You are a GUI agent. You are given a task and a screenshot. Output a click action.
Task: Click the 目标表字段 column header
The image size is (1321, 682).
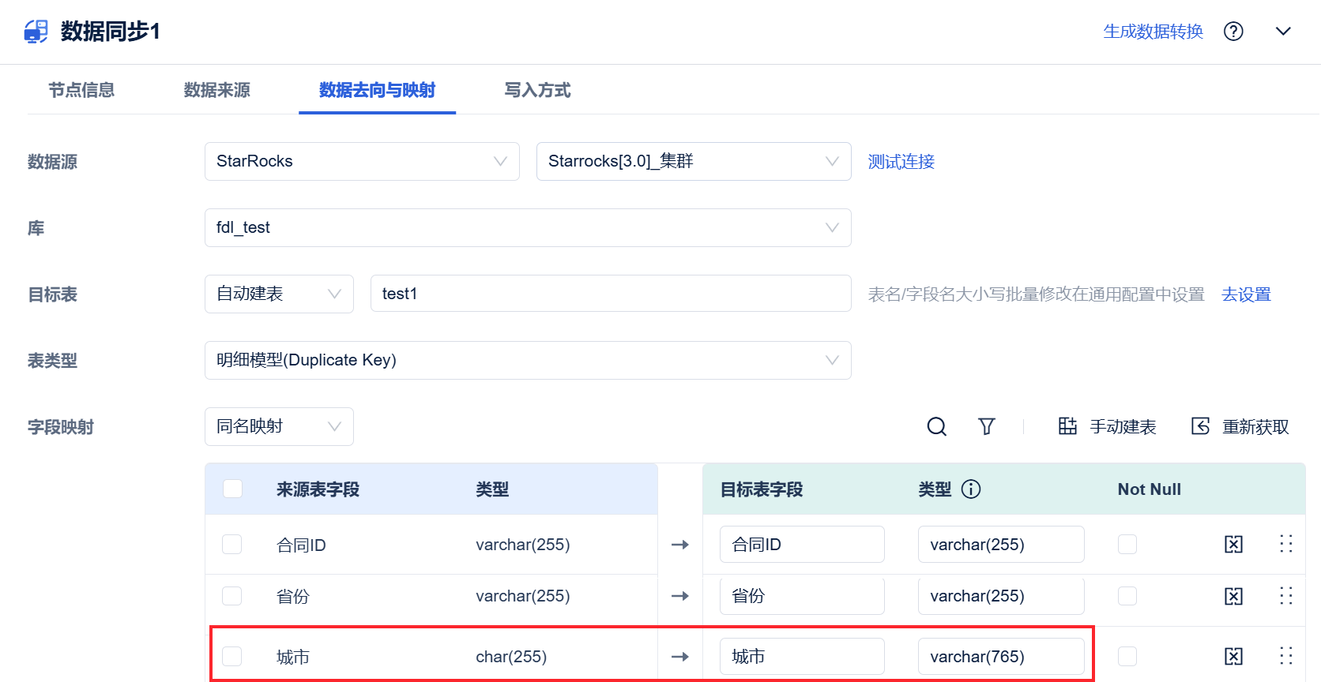pyautogui.click(x=762, y=489)
